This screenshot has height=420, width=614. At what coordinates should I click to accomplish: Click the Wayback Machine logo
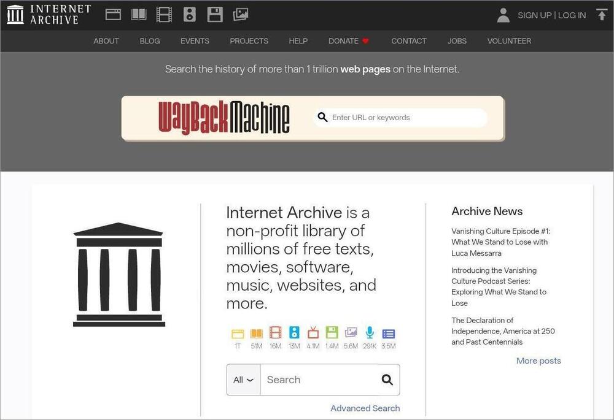(224, 118)
